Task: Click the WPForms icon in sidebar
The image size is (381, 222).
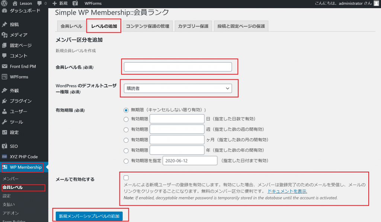Action: coord(4,77)
